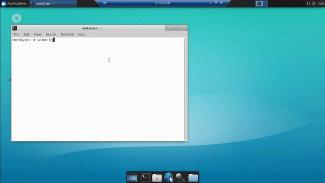
Task: Click the disc icon on the desktop
Action: coord(17,18)
